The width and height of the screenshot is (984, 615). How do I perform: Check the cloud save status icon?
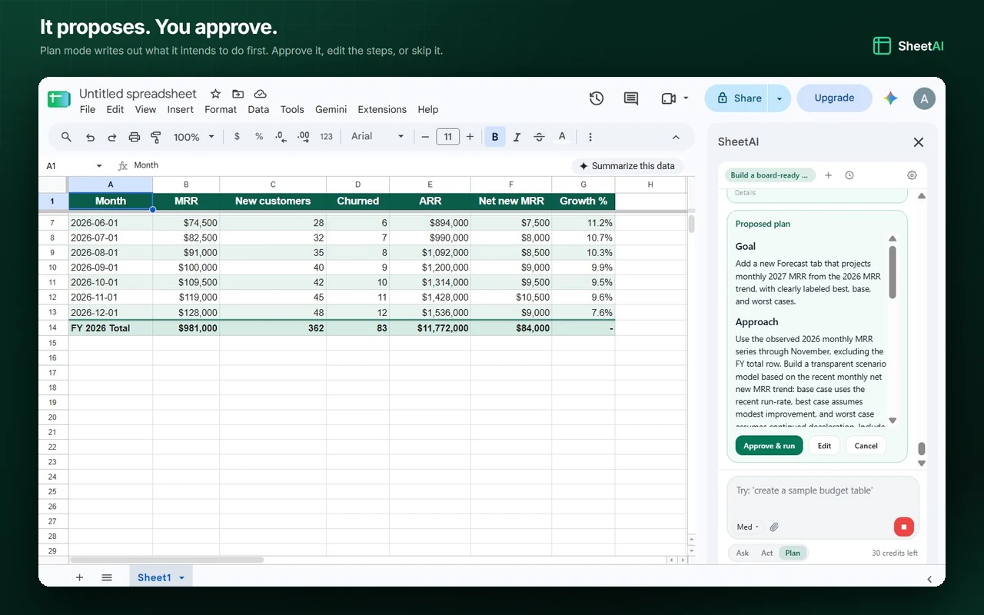click(x=261, y=94)
